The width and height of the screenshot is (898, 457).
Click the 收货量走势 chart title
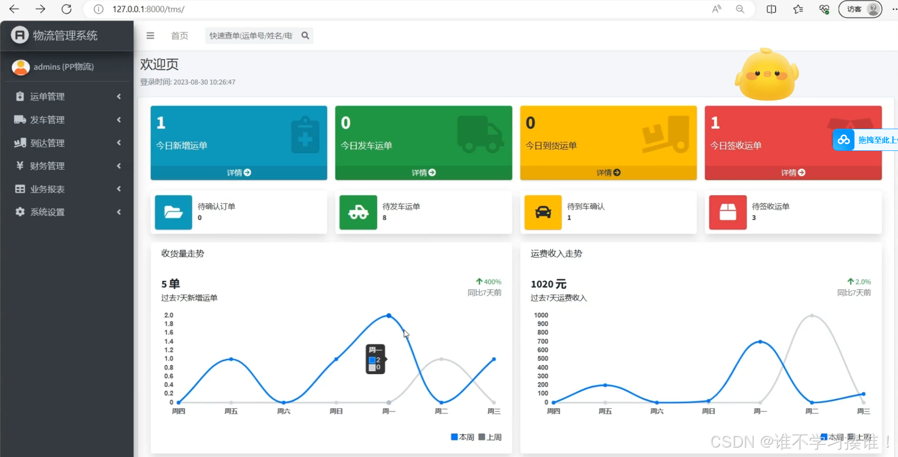coord(183,254)
